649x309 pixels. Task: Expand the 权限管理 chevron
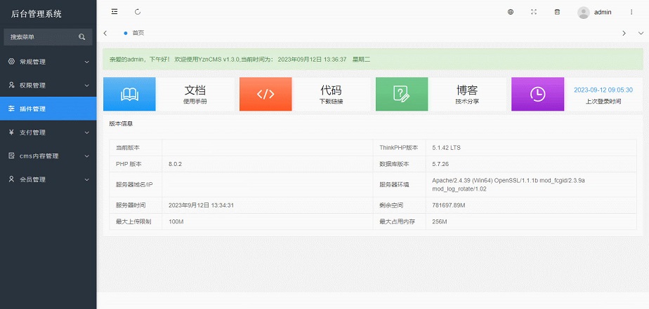pyautogui.click(x=87, y=85)
